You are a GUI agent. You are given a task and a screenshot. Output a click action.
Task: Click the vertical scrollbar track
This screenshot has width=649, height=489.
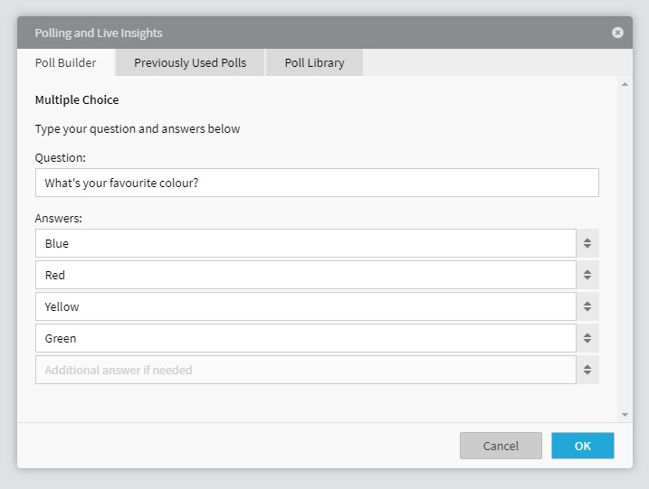[625, 249]
